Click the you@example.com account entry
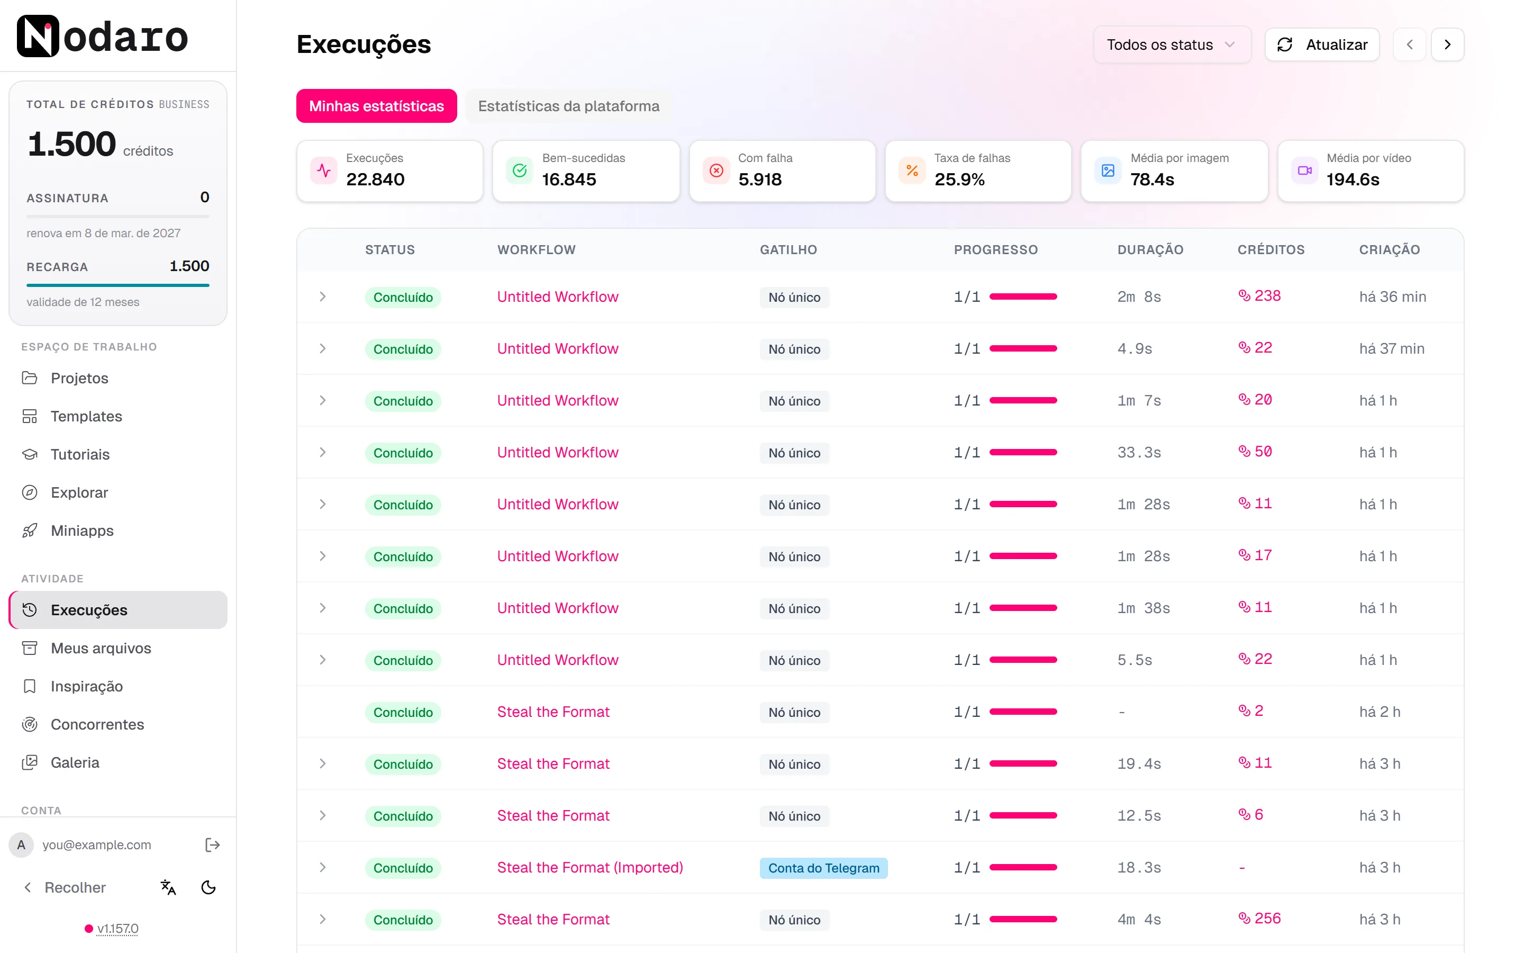The width and height of the screenshot is (1524, 953). pos(96,844)
